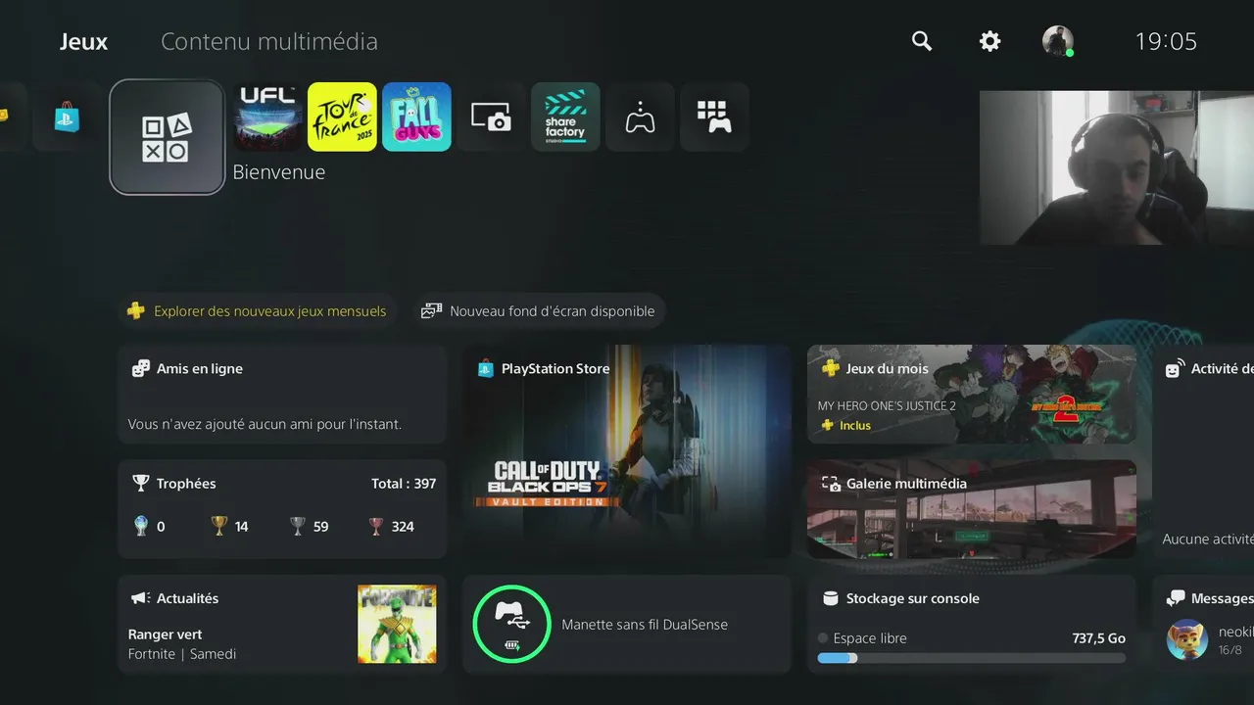Click the Total : 397 text
The width and height of the screenshot is (1254, 705).
coord(404,484)
